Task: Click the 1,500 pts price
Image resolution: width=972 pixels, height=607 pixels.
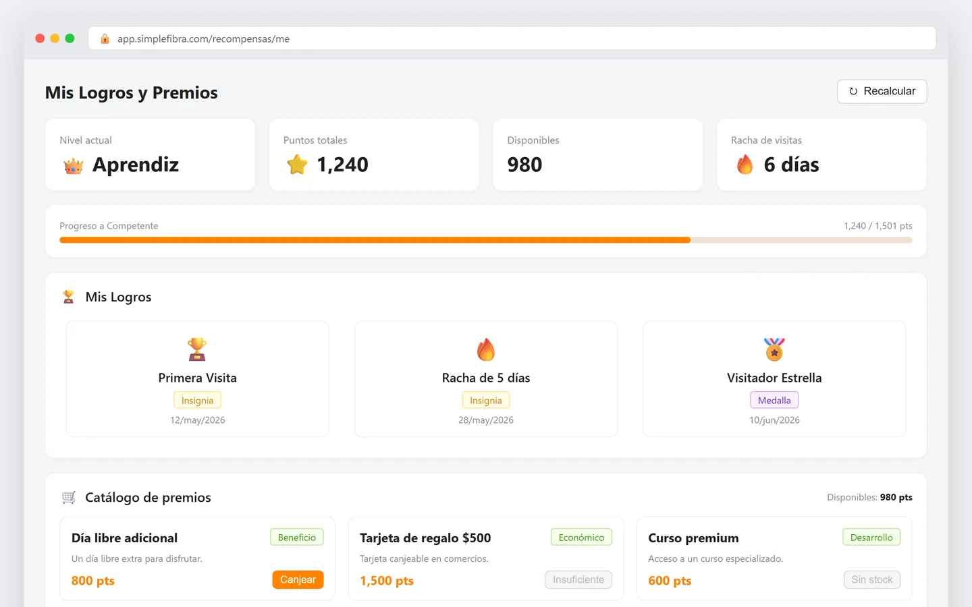Action: tap(387, 581)
